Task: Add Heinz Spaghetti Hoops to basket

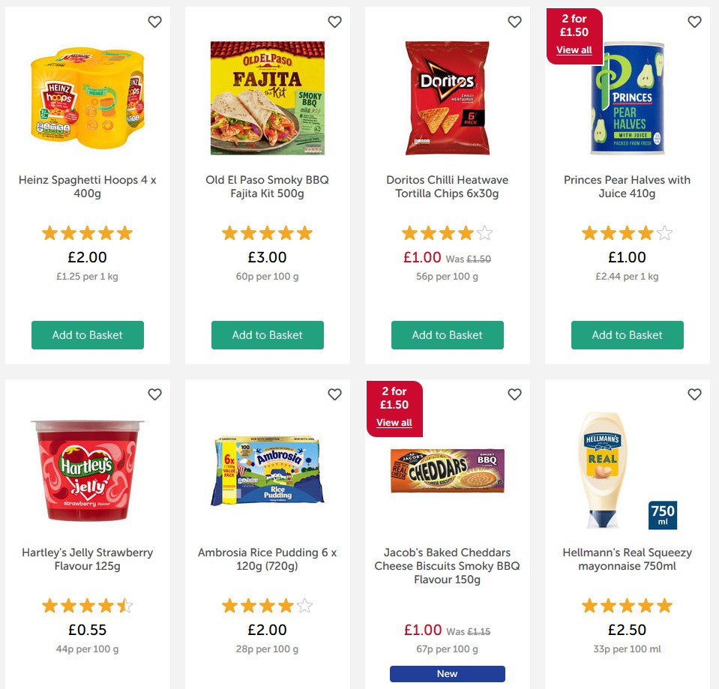Action: [x=87, y=335]
